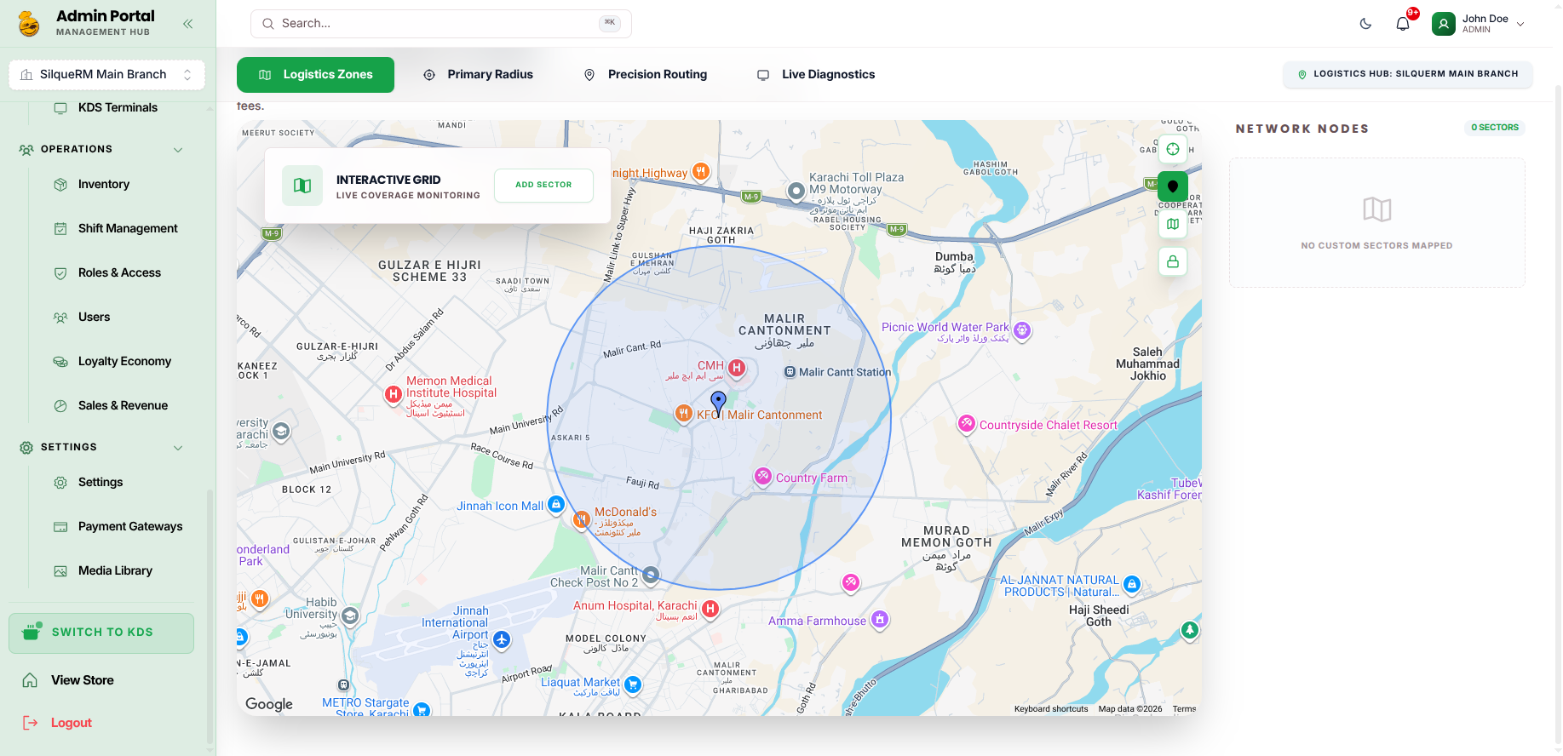Open the SilqueRM Main Branch selector

point(106,75)
